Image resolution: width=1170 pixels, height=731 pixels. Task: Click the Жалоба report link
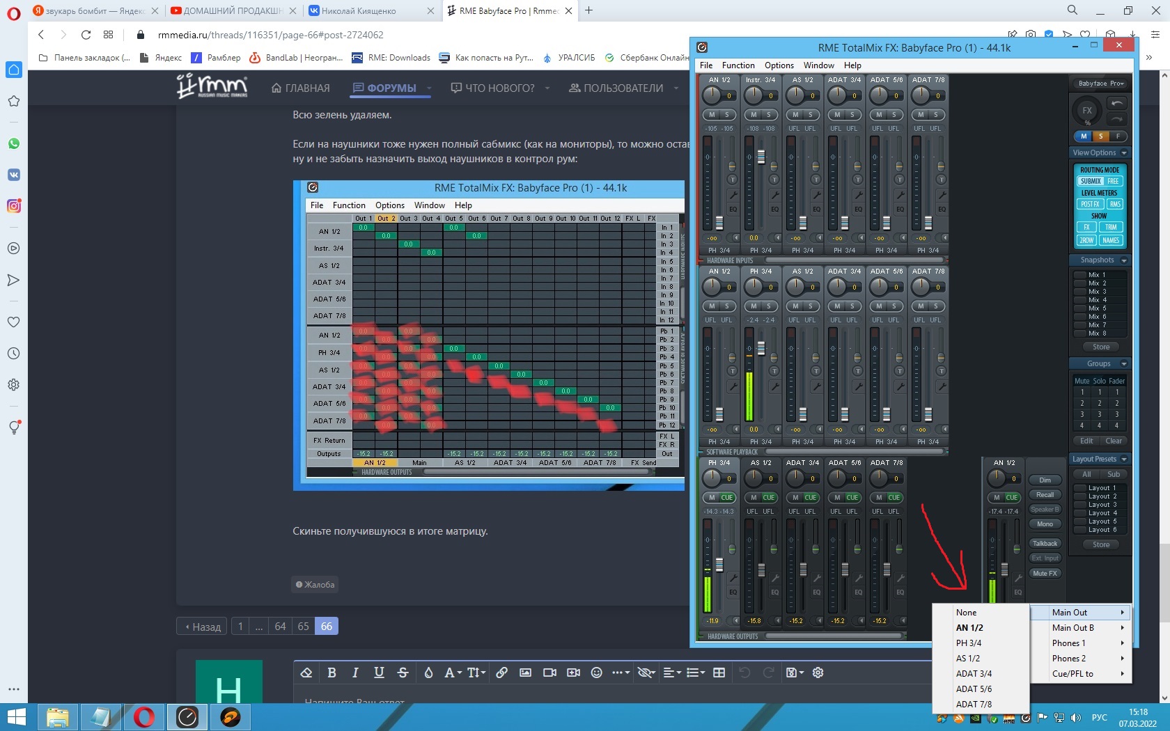point(315,585)
